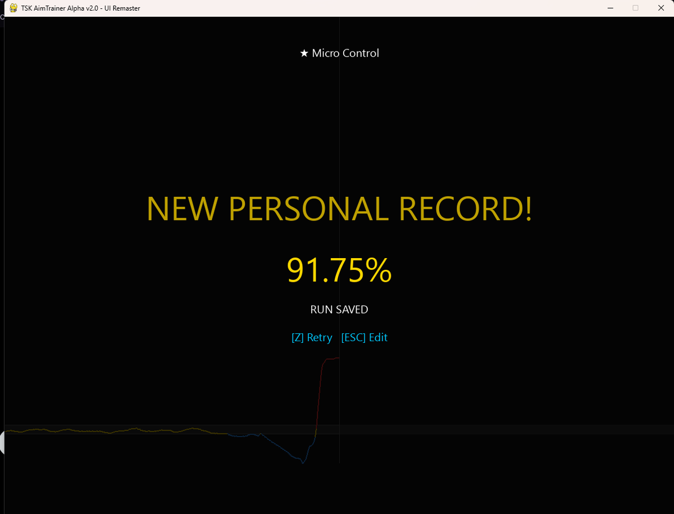Click the Micro Control scenario title

pyautogui.click(x=345, y=53)
